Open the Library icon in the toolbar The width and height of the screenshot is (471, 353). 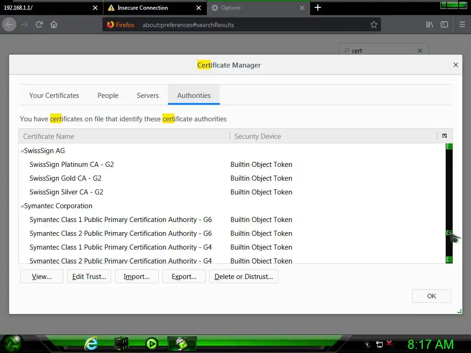[430, 25]
